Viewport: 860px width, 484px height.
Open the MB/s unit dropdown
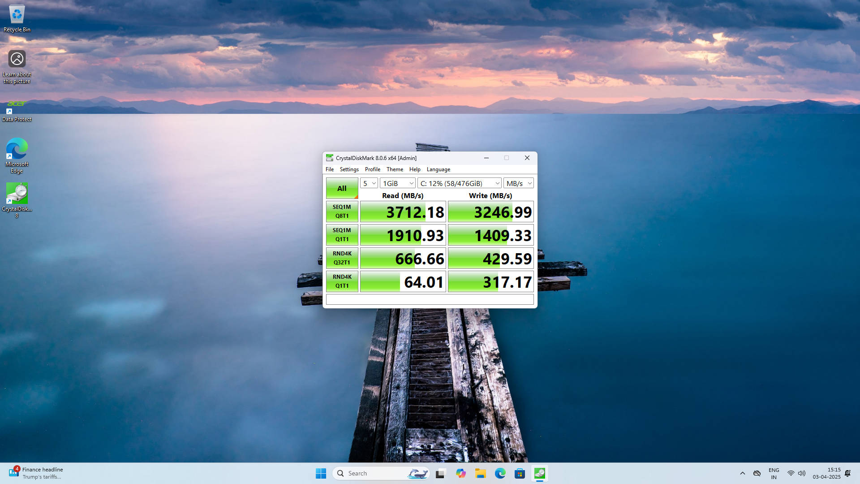[519, 183]
